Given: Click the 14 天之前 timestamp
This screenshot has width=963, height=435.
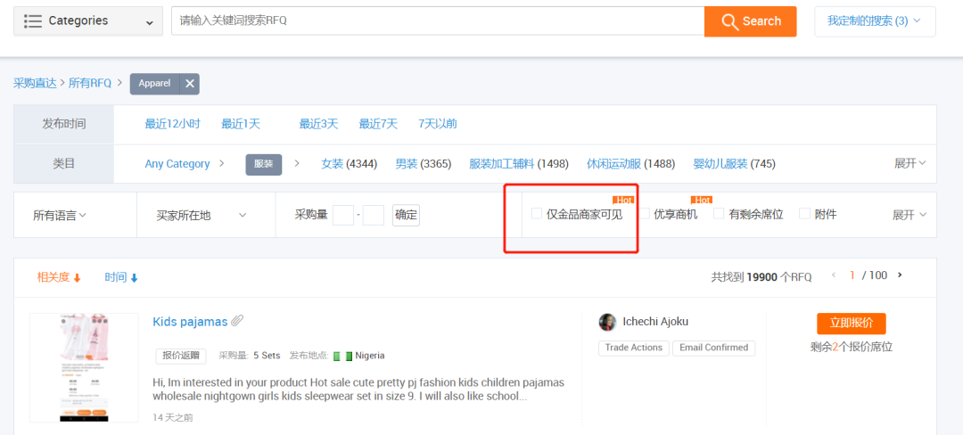Looking at the screenshot, I should point(173,417).
